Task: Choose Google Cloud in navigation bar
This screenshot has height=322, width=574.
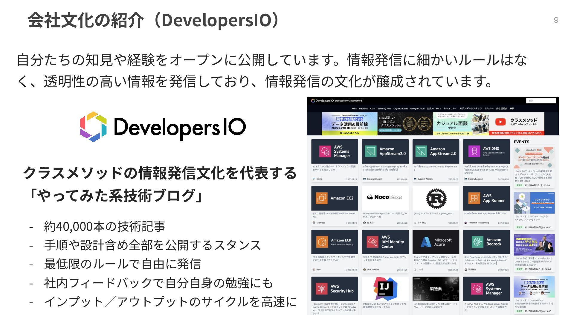Action: (x=417, y=109)
